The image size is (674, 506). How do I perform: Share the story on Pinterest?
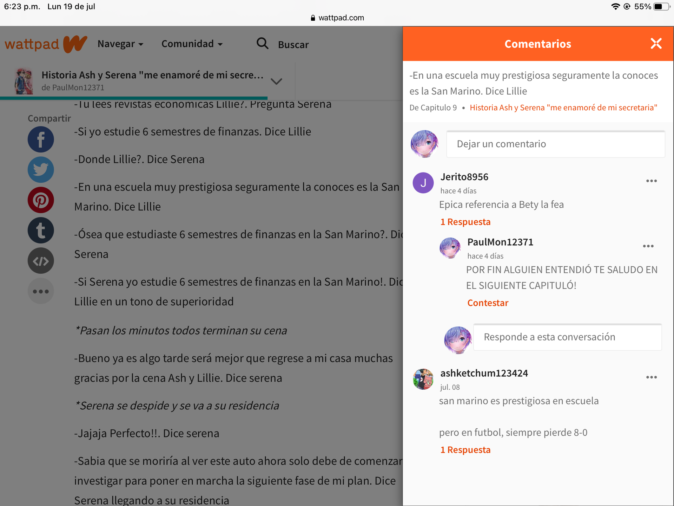click(41, 200)
